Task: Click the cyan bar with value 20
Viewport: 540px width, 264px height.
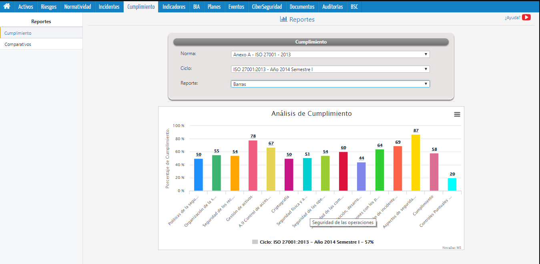Action: click(452, 185)
